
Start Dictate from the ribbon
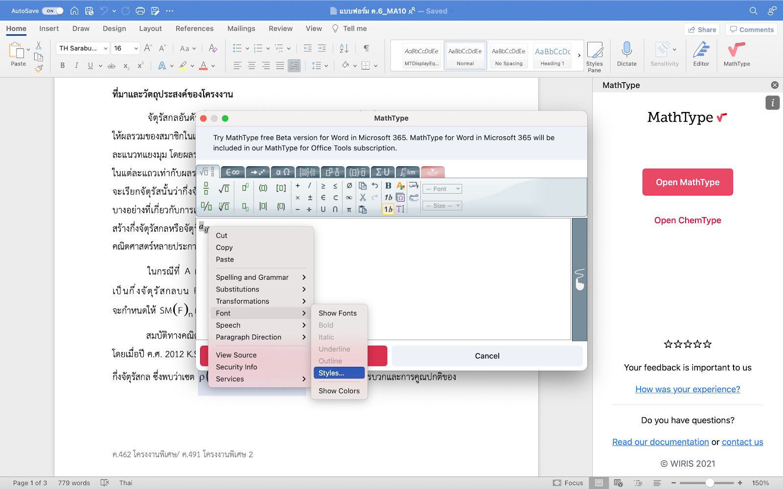click(x=626, y=54)
